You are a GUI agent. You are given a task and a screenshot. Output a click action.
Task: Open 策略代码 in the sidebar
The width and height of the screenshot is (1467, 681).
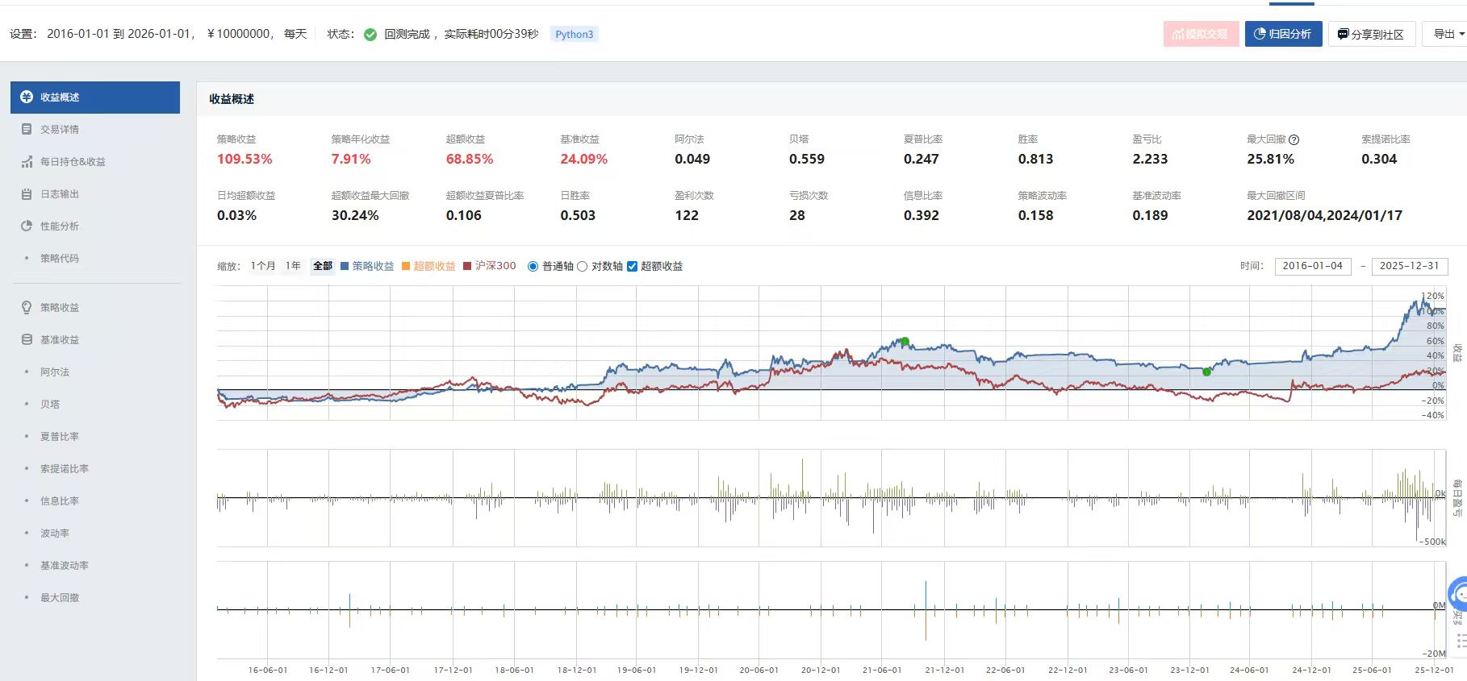(60, 259)
